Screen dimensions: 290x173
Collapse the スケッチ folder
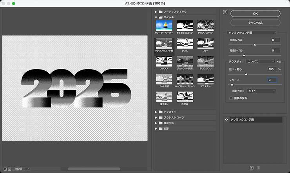[x=156, y=17]
